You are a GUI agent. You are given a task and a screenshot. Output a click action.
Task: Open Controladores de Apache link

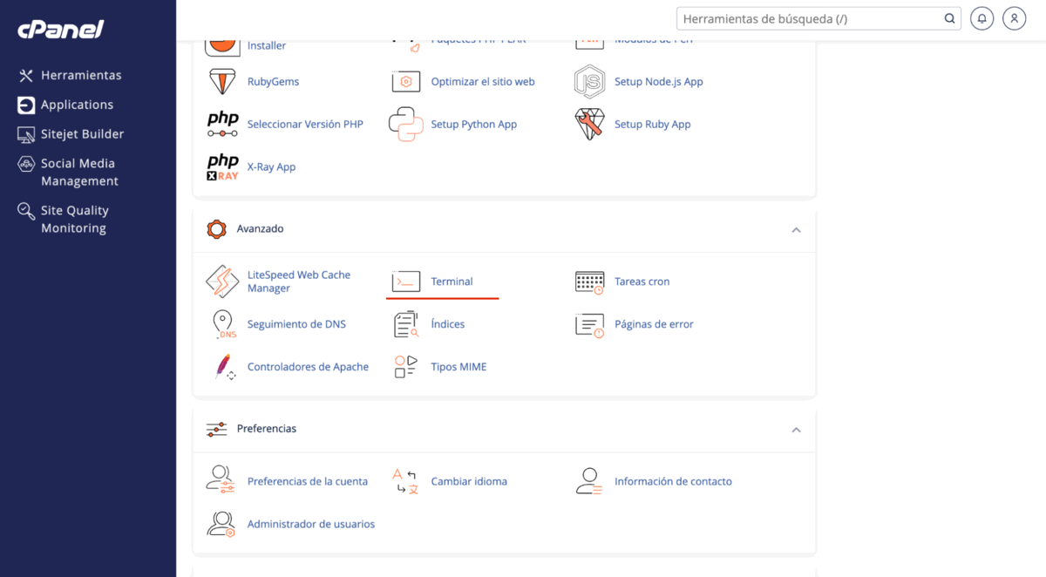point(308,367)
